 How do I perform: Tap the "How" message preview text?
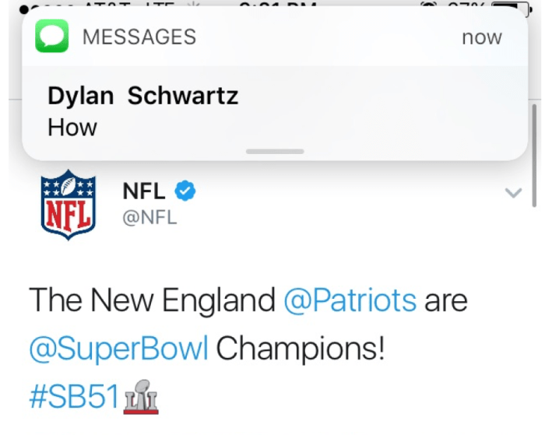click(72, 127)
